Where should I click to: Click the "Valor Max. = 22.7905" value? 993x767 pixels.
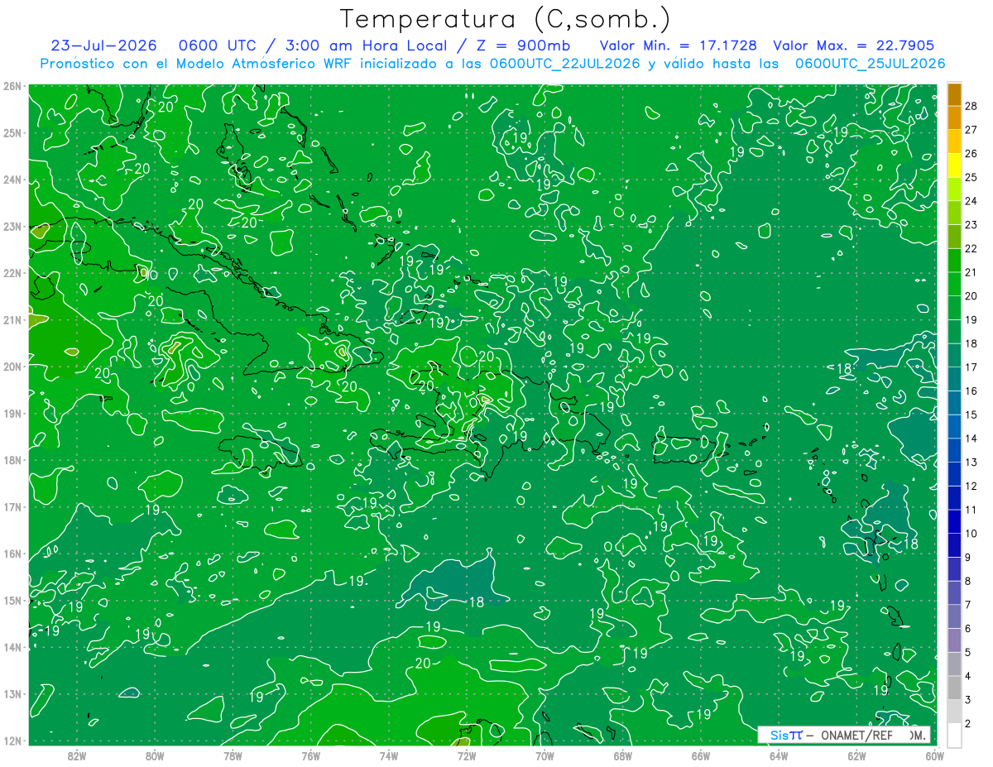pyautogui.click(x=853, y=46)
